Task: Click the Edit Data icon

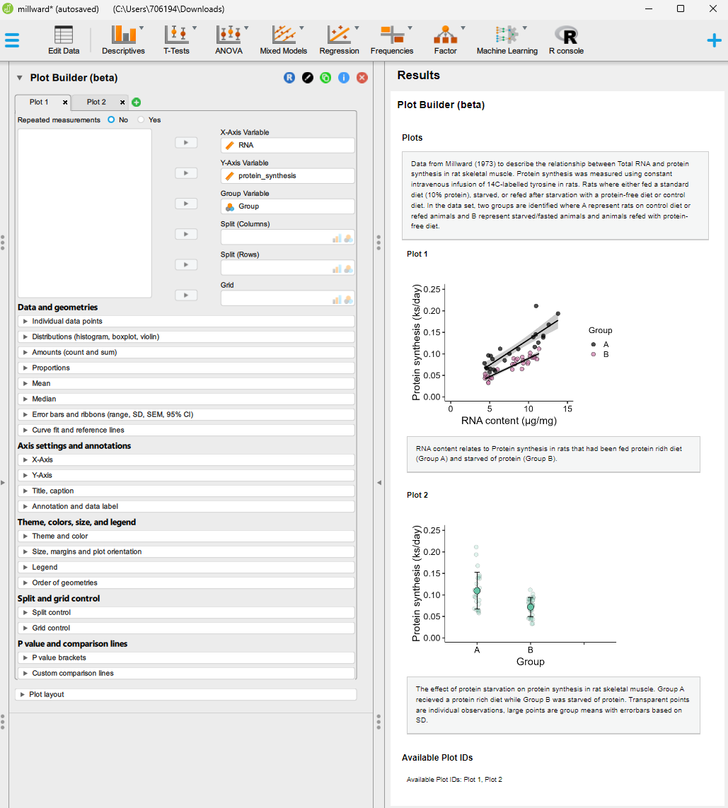Action: [64, 40]
